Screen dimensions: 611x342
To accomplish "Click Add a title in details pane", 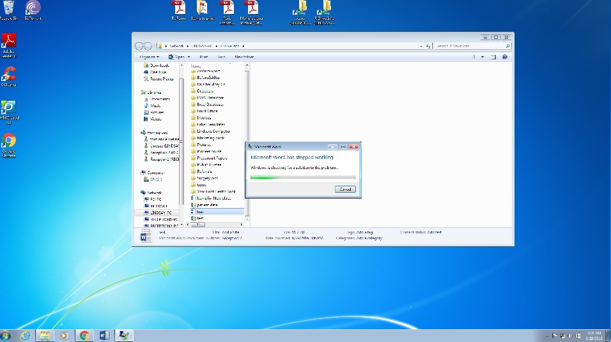I will (x=231, y=232).
